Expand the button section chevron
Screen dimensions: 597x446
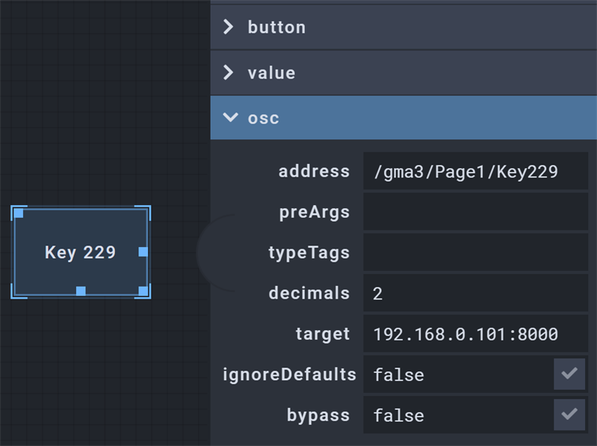tap(229, 28)
